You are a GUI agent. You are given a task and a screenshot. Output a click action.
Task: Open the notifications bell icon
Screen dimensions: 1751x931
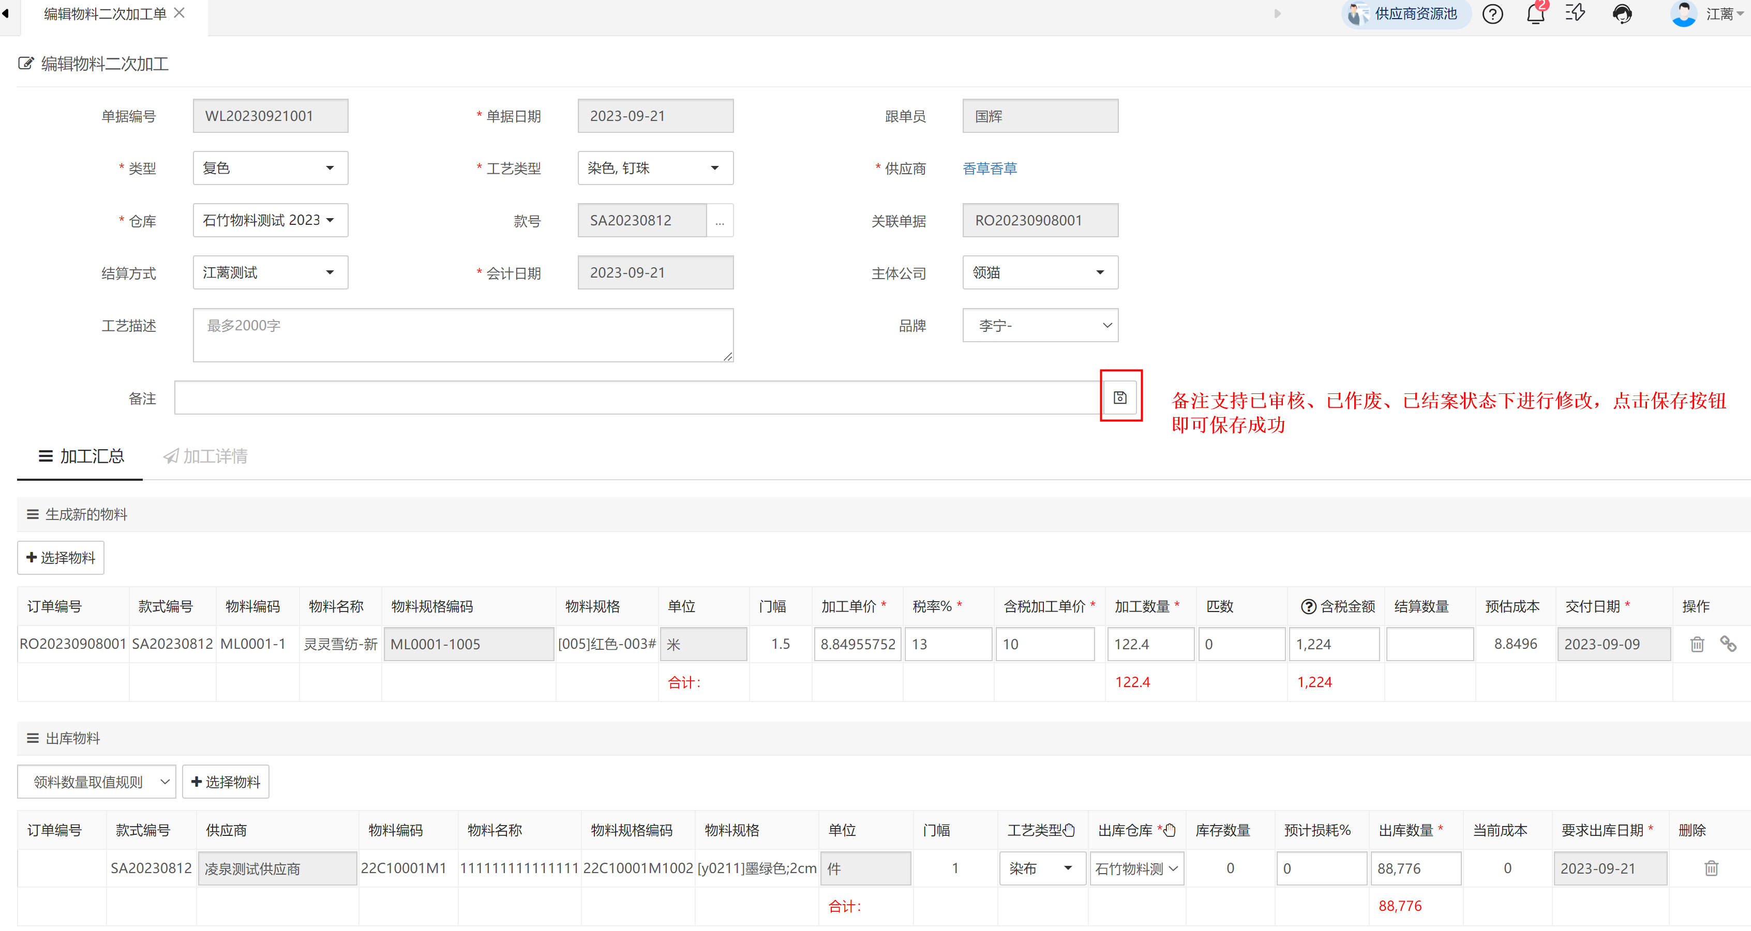click(x=1535, y=13)
